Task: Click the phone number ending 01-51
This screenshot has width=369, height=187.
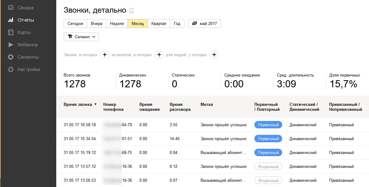Action: coord(117,139)
